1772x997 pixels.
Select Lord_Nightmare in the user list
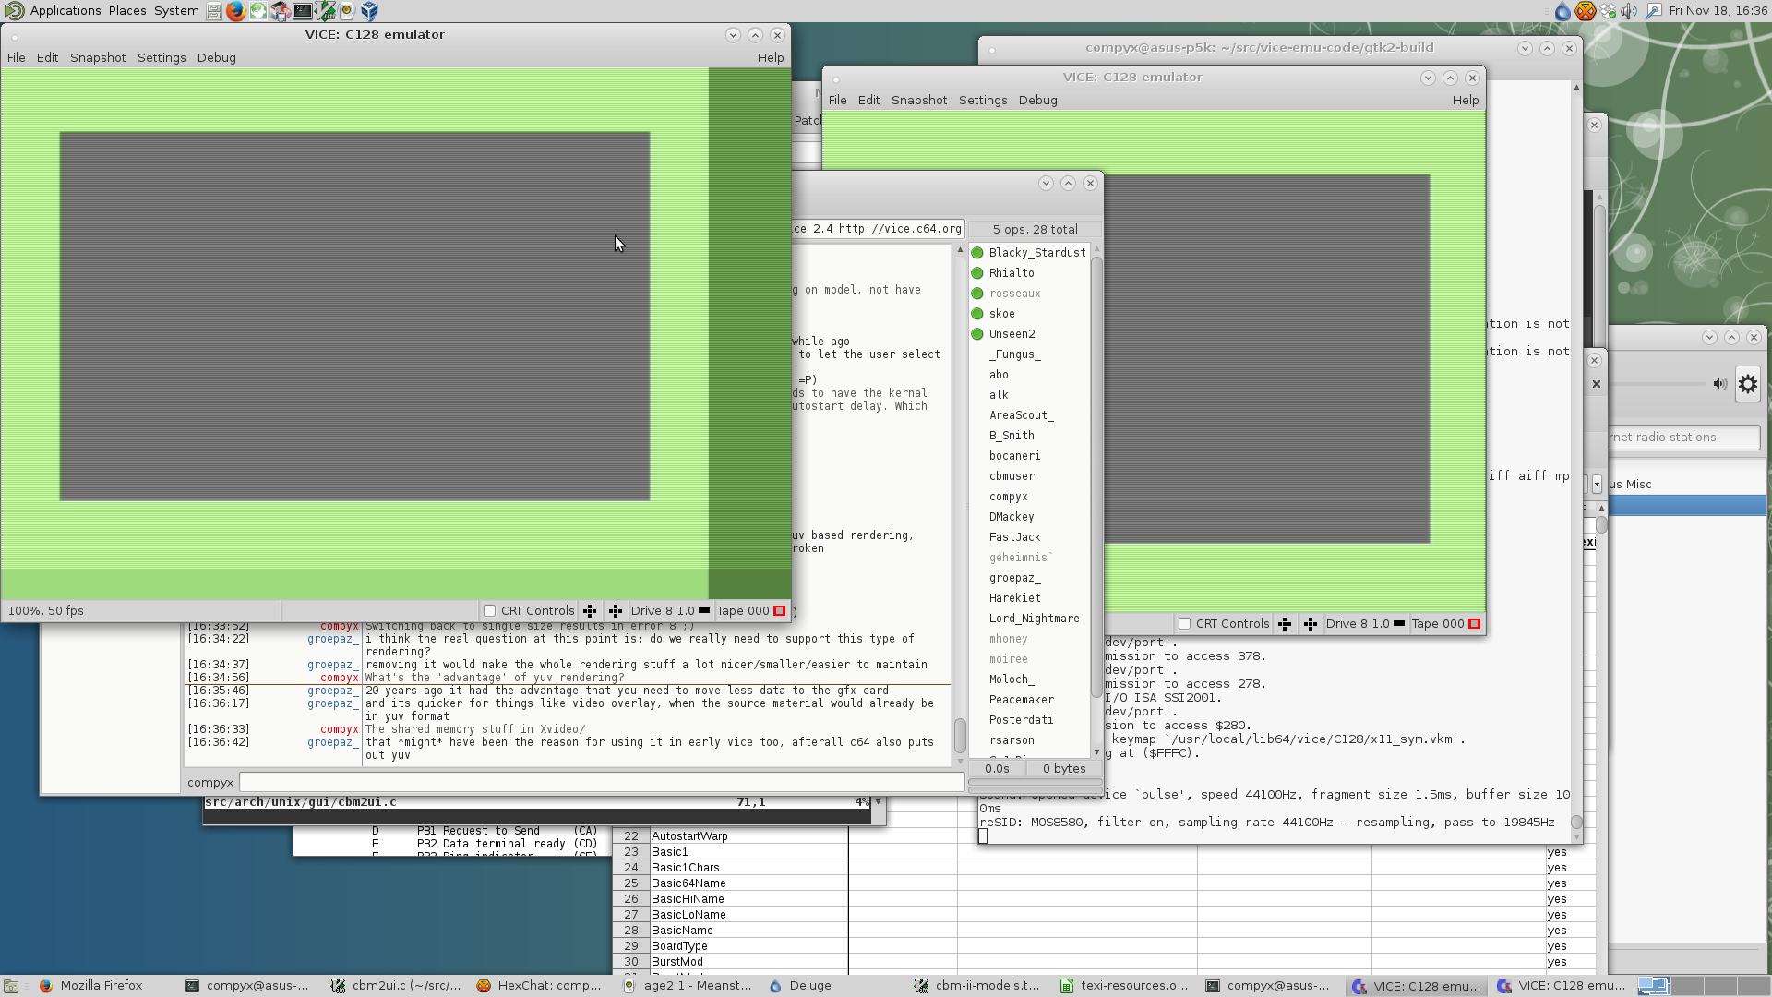coord(1035,619)
